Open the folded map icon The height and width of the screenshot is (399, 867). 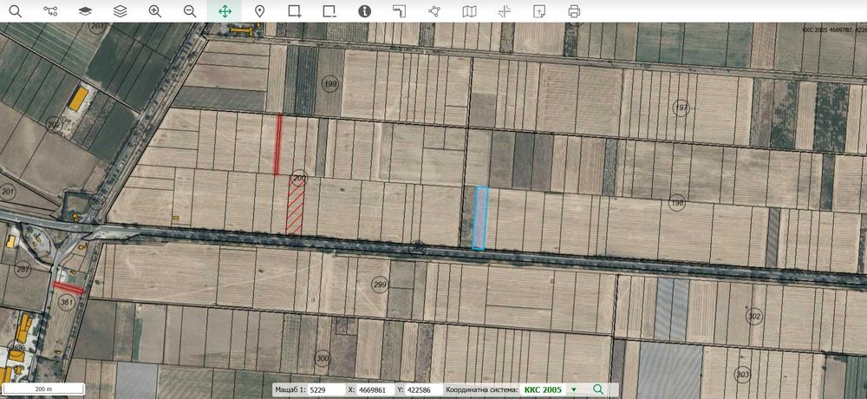[469, 11]
